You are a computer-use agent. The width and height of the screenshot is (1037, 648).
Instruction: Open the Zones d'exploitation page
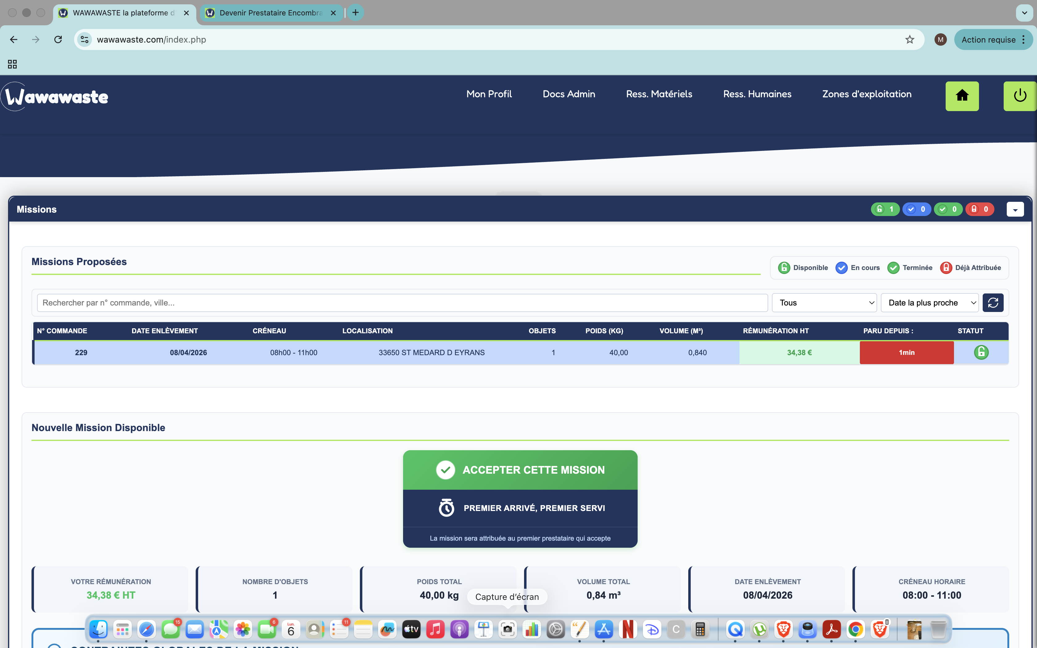(x=867, y=94)
